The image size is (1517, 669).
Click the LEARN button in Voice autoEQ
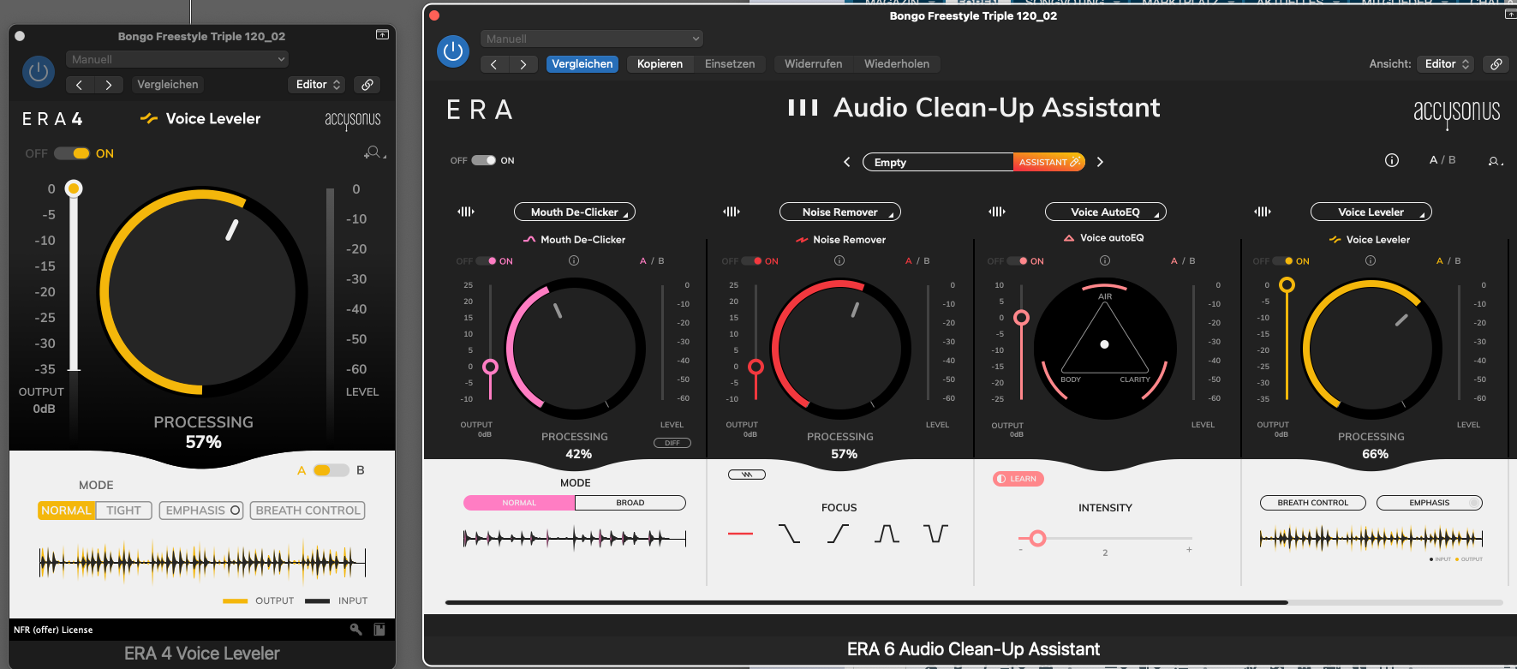point(1018,479)
